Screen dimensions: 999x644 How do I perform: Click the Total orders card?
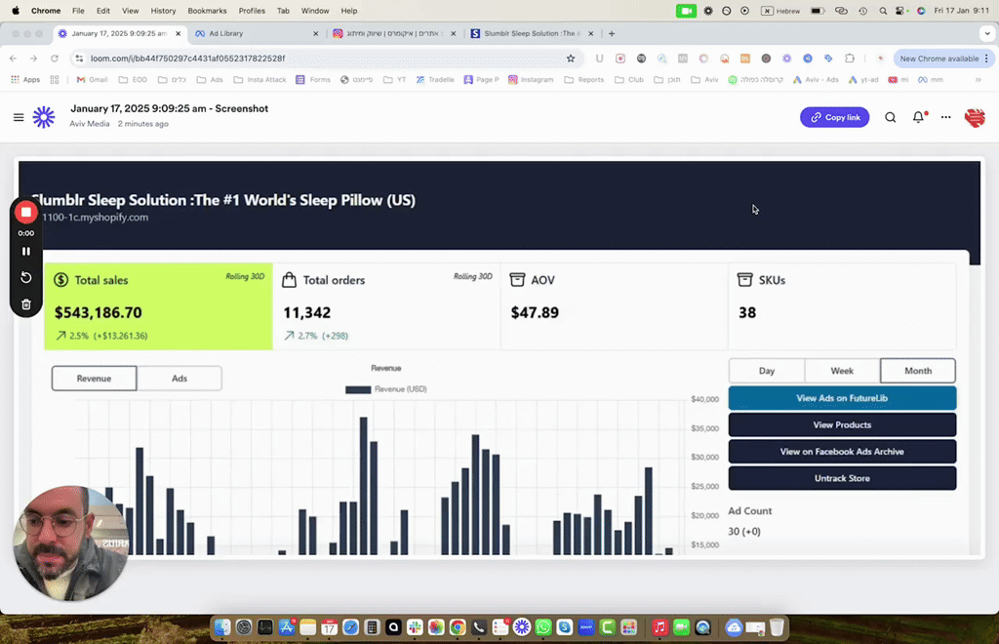(x=386, y=306)
